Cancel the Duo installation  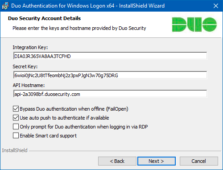pyautogui.click(x=199, y=161)
